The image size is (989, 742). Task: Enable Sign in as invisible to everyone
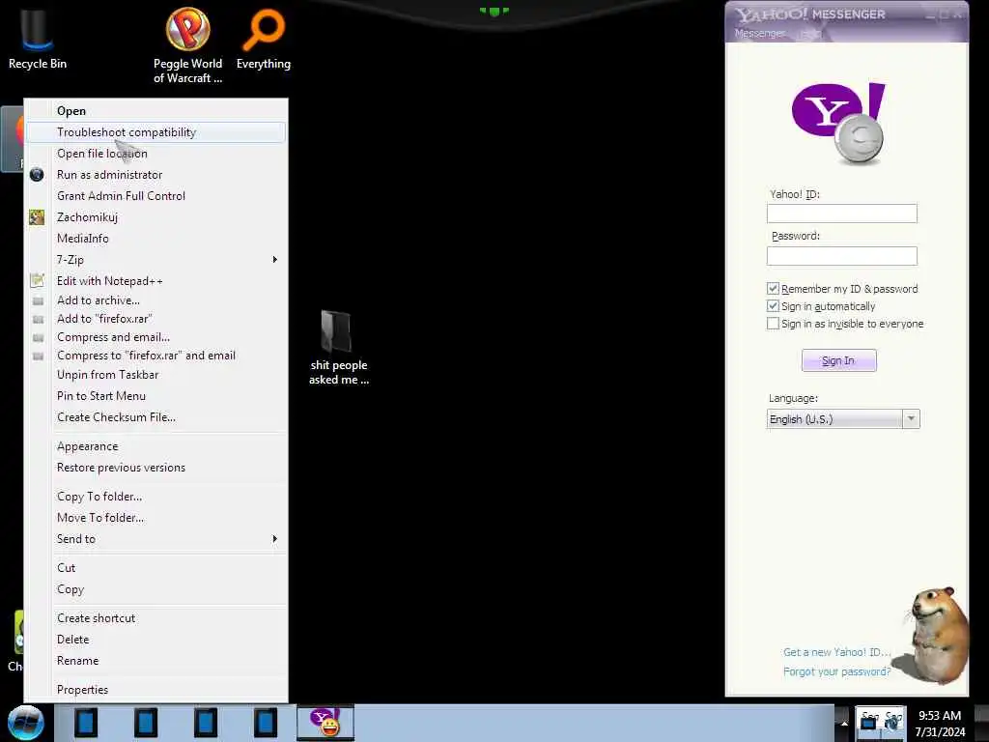click(x=773, y=324)
